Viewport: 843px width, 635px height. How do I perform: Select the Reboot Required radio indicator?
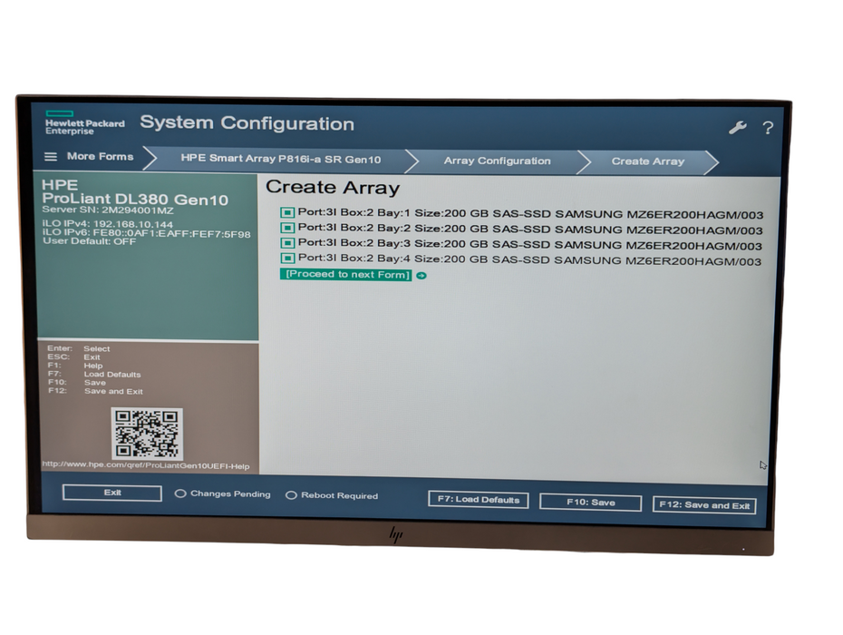[291, 495]
